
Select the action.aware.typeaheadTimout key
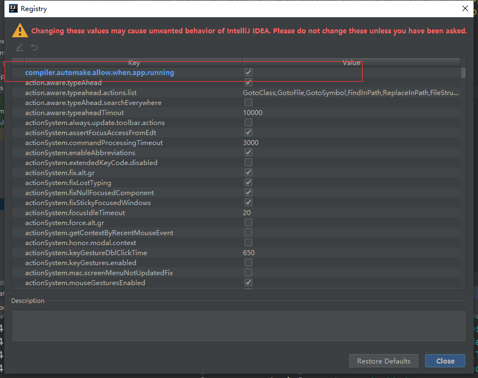click(x=75, y=113)
